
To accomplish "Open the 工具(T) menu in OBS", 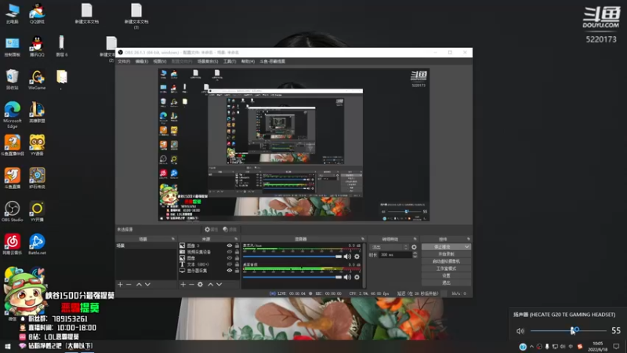I will (230, 61).
